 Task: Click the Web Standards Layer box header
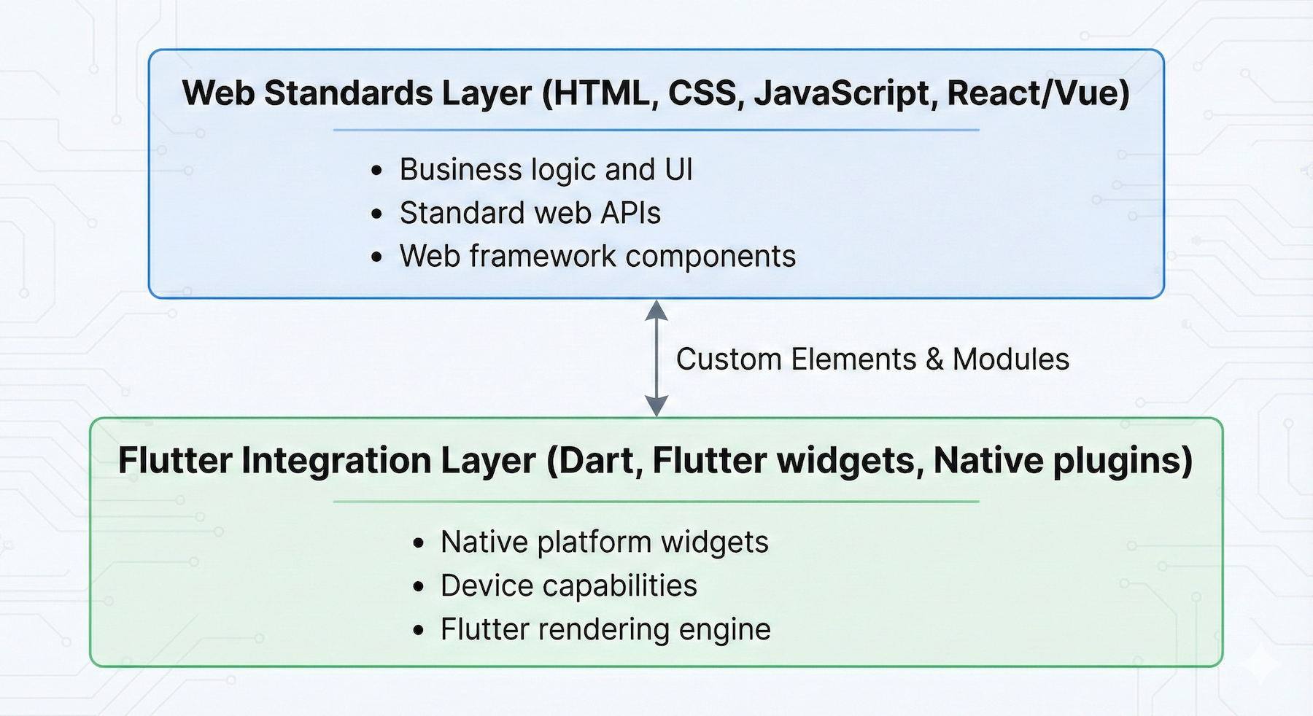[656, 93]
